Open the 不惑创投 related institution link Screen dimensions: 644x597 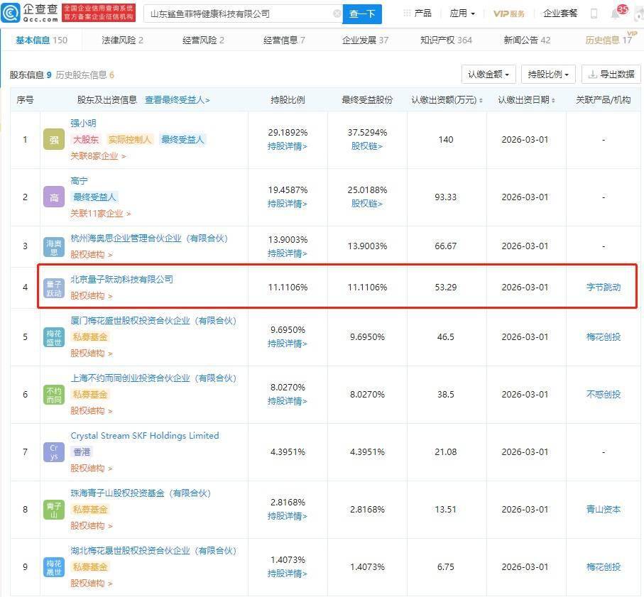click(604, 395)
